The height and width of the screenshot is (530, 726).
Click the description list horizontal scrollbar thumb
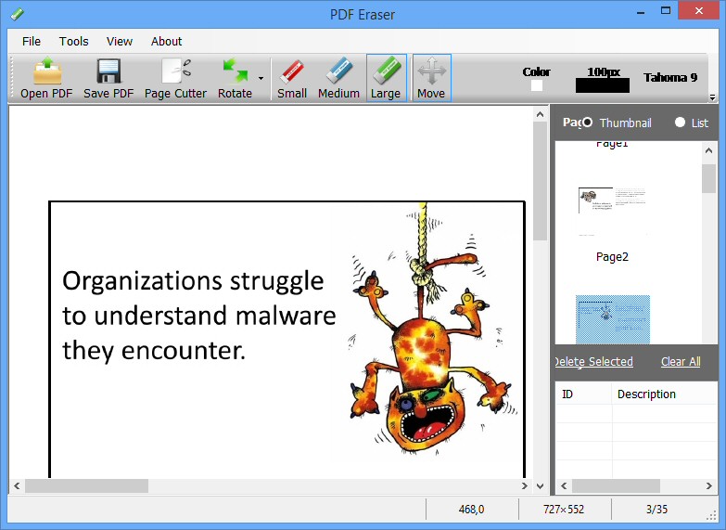point(616,486)
